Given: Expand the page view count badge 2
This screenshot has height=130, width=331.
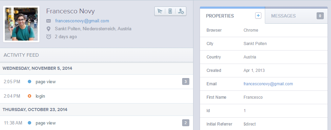Looking at the screenshot, I should point(186,123).
